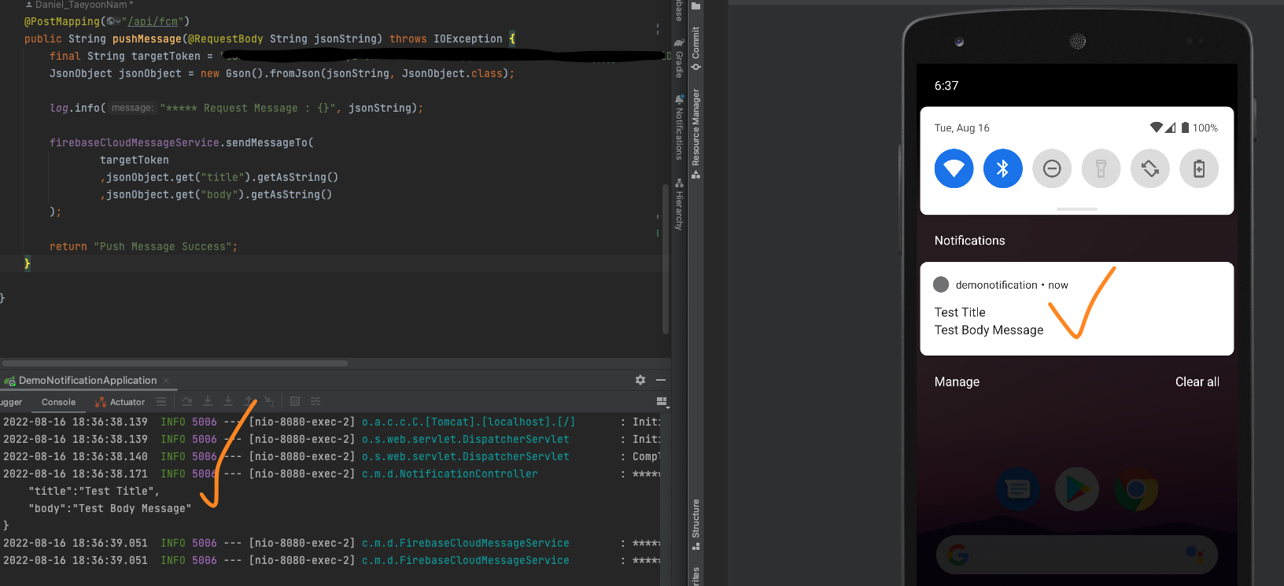Switch to the Console tab

click(x=58, y=402)
